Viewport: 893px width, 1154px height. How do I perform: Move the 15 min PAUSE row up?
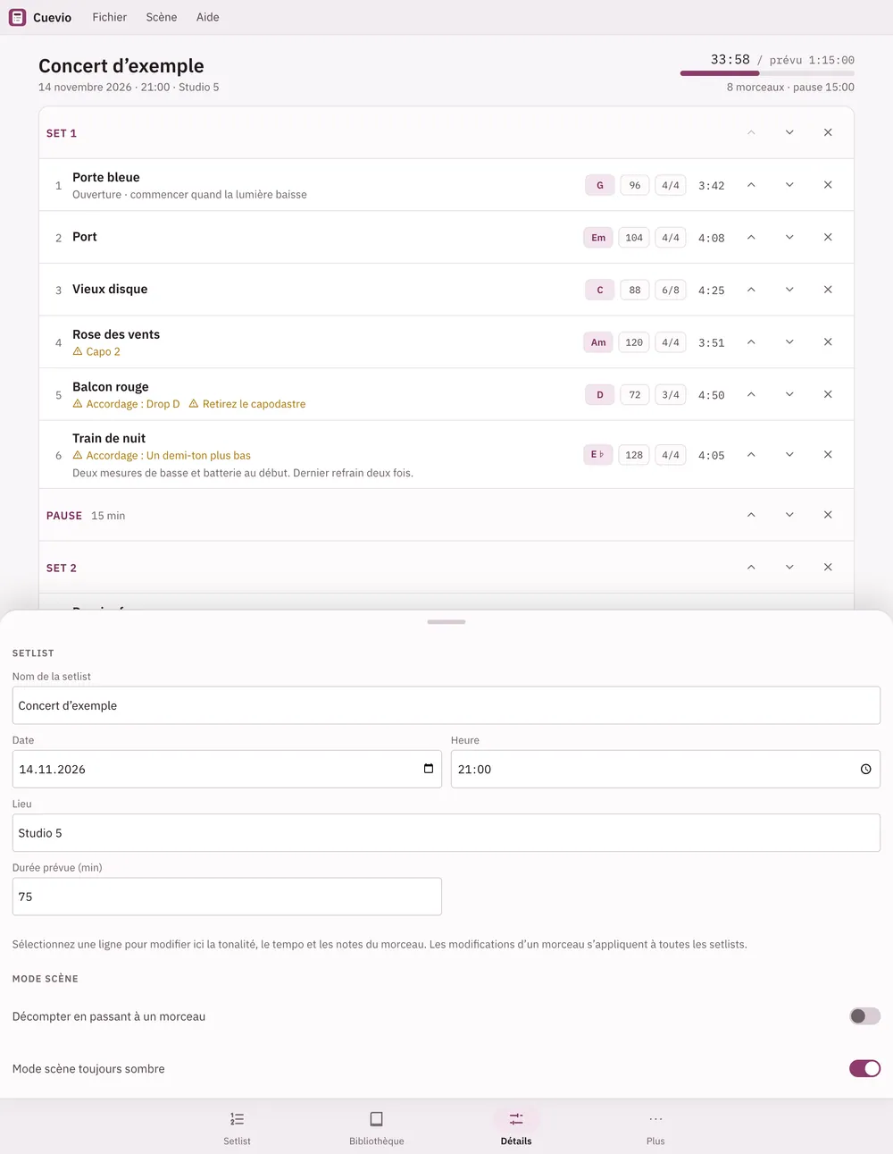click(751, 515)
